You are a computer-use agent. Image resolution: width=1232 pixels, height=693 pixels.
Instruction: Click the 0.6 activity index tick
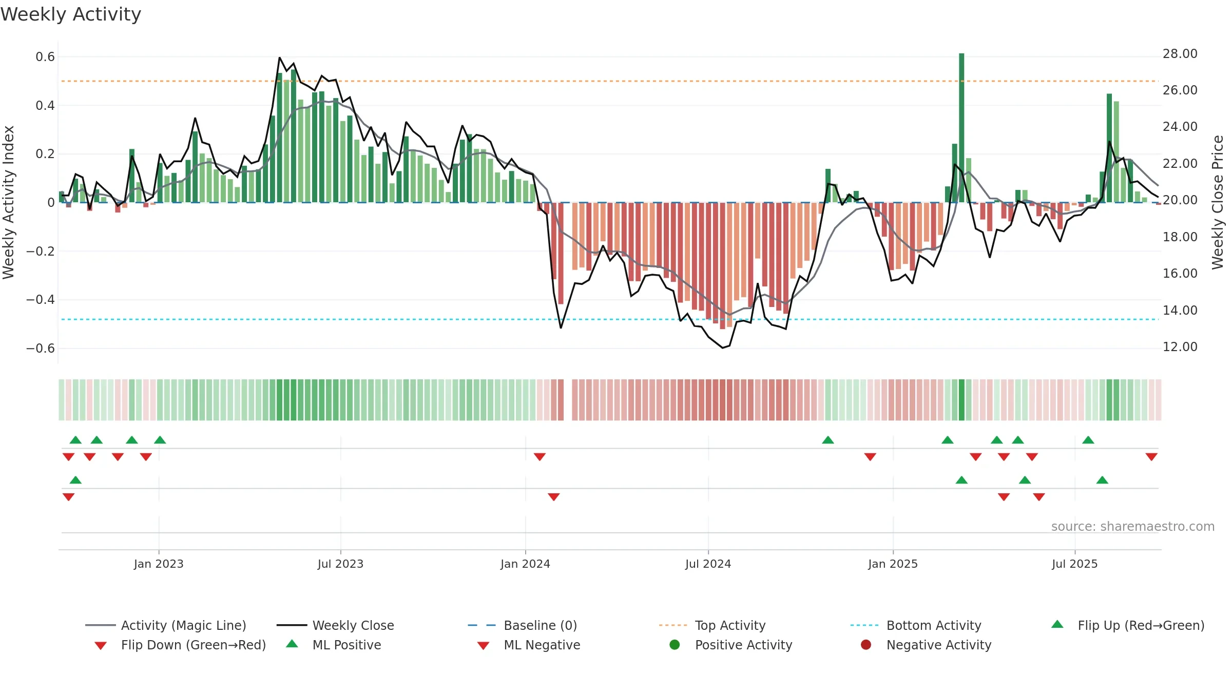click(x=45, y=57)
